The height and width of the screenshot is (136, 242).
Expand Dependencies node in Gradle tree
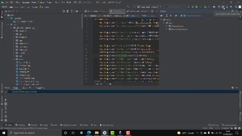pos(166,26)
